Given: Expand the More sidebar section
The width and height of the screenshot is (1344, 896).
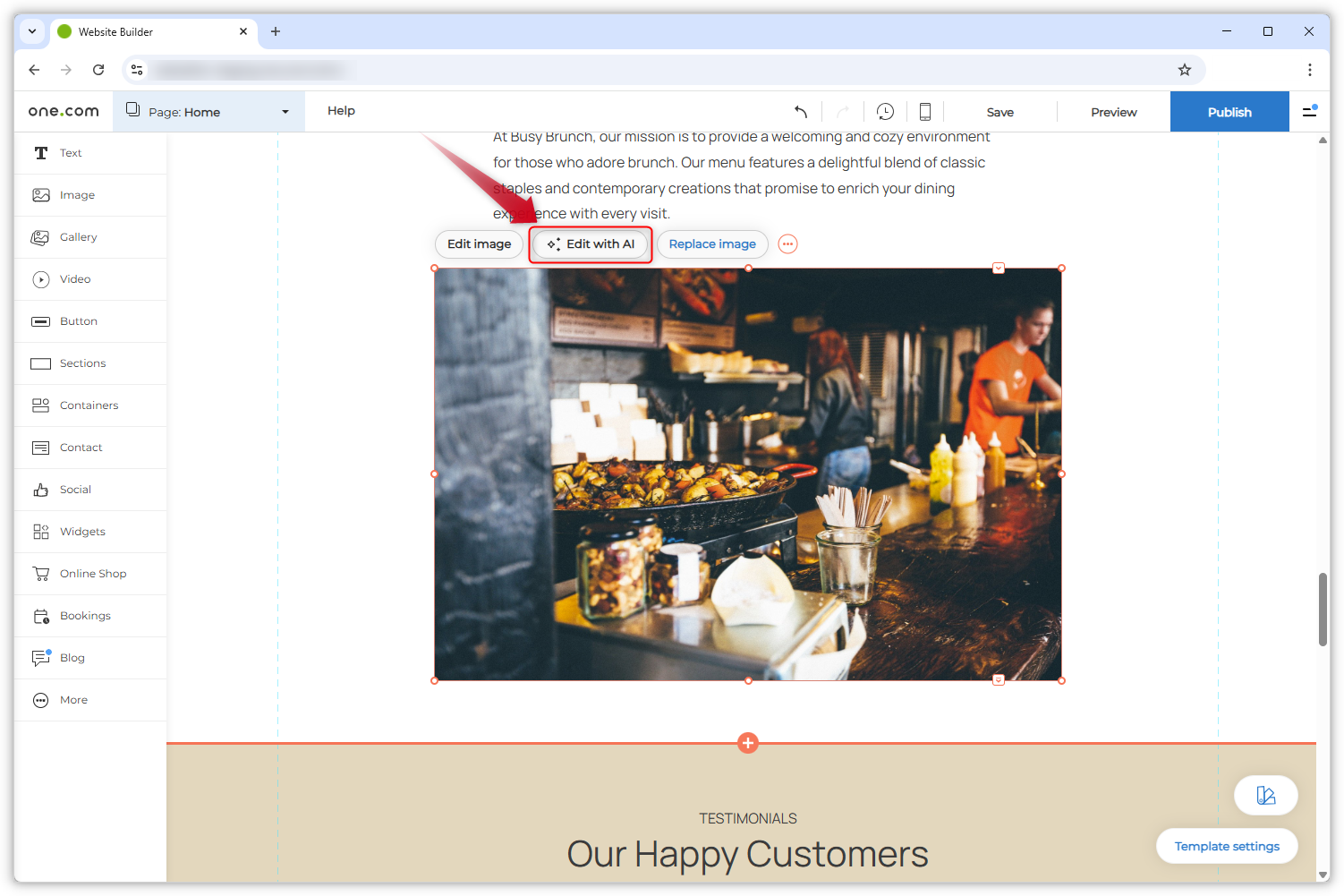Looking at the screenshot, I should pyautogui.click(x=72, y=699).
